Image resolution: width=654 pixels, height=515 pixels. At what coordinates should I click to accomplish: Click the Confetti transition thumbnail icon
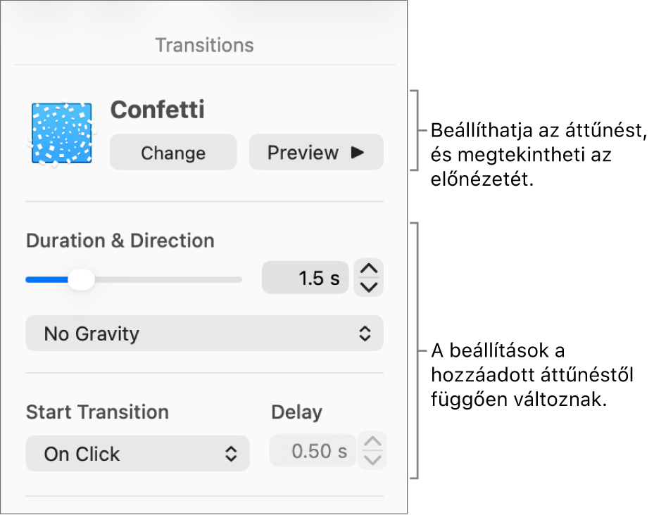coord(62,133)
